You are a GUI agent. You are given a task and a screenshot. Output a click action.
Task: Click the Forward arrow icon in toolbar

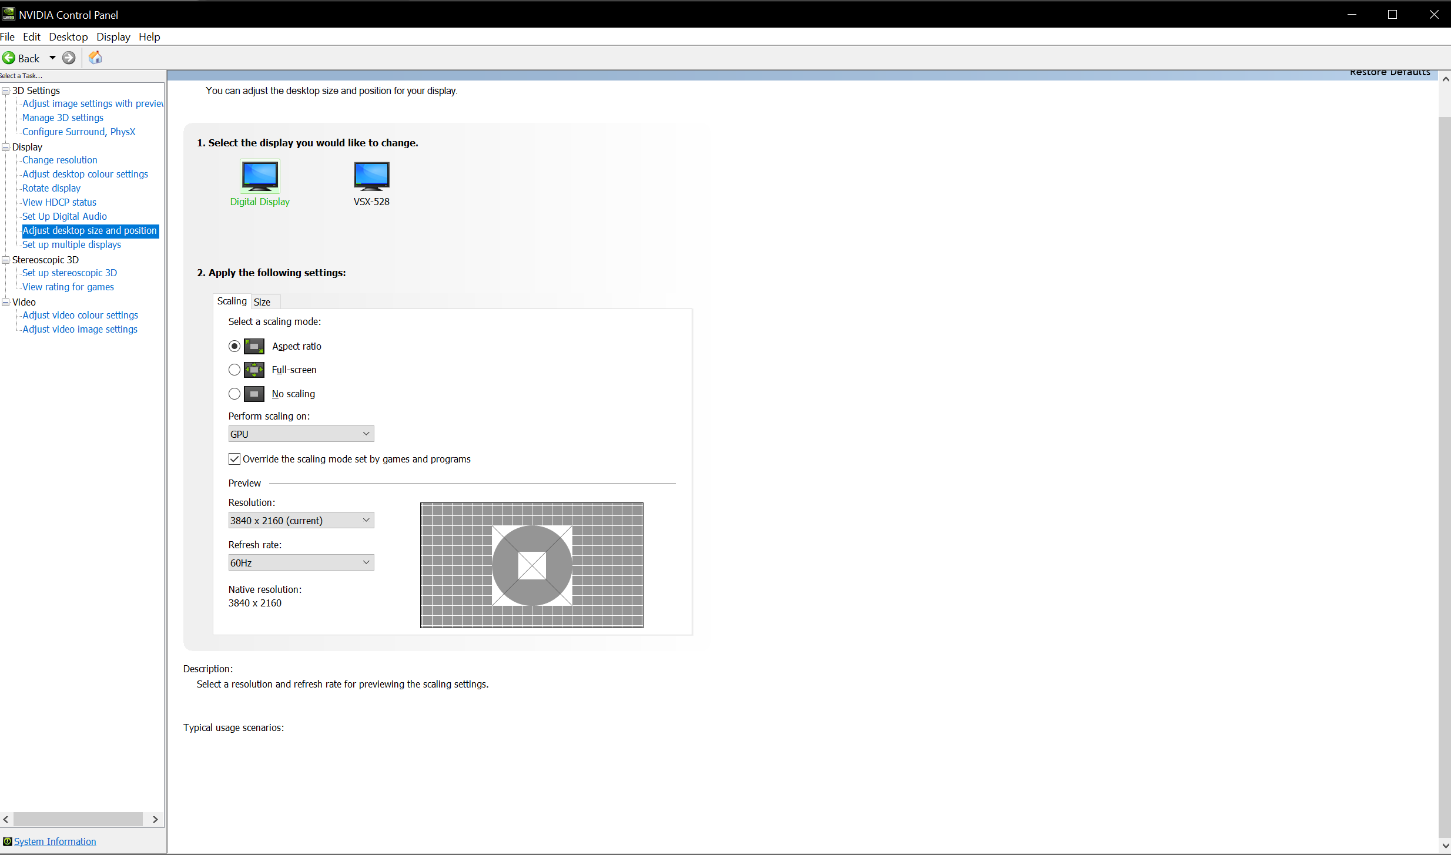click(x=69, y=58)
